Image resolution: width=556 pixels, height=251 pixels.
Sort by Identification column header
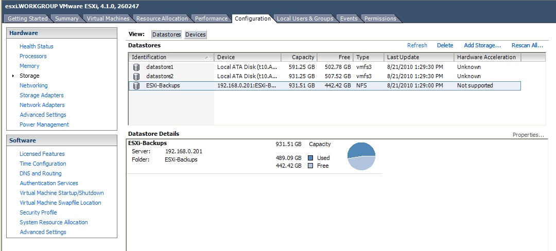pyautogui.click(x=171, y=58)
